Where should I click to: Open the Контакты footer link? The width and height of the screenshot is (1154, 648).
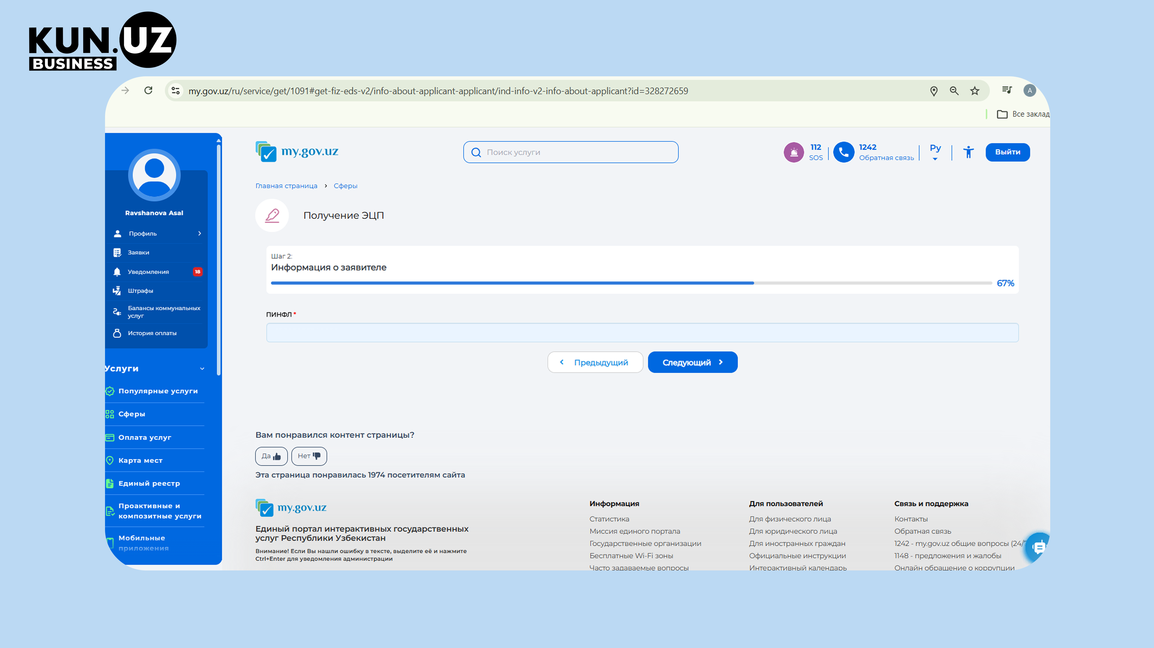[911, 519]
